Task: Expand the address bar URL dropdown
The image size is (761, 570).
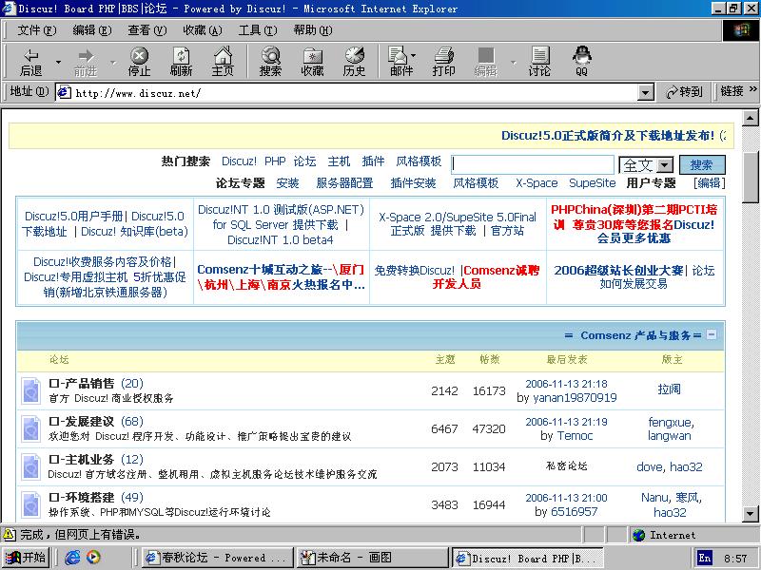Action: 645,92
